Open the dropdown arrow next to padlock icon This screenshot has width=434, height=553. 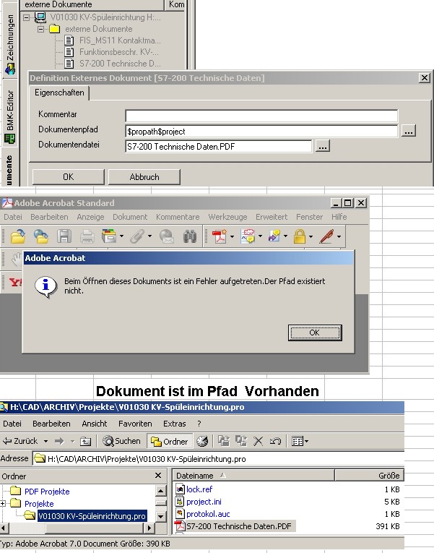pos(311,236)
